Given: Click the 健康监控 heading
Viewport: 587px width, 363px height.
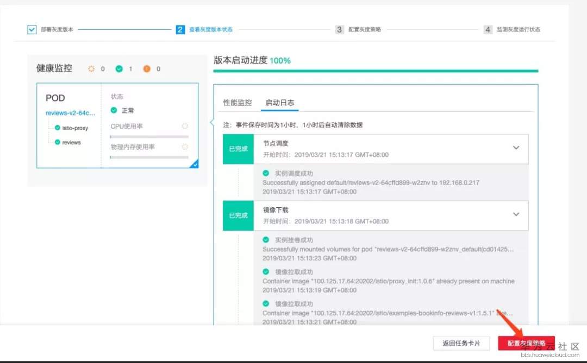Looking at the screenshot, I should click(54, 68).
